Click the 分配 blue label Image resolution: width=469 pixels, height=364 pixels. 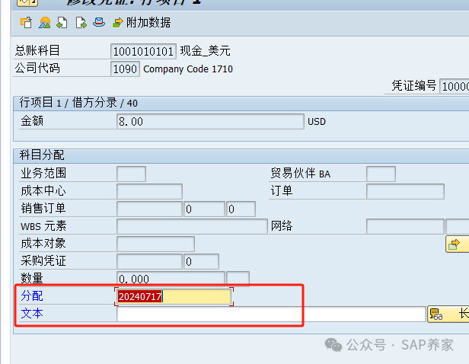click(32, 295)
